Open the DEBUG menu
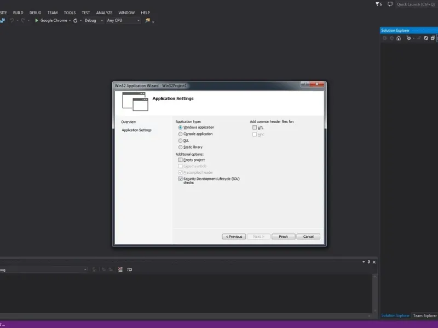438x328 pixels. click(x=35, y=13)
